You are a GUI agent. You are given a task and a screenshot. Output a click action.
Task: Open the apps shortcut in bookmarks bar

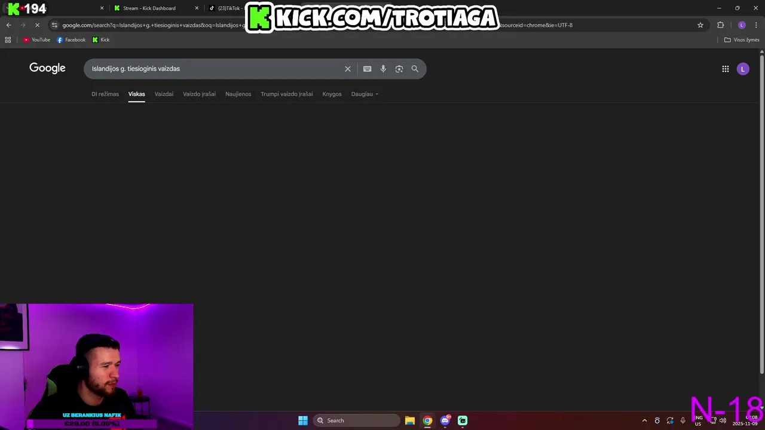point(8,40)
